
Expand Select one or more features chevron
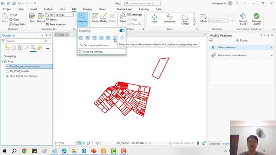(272, 56)
